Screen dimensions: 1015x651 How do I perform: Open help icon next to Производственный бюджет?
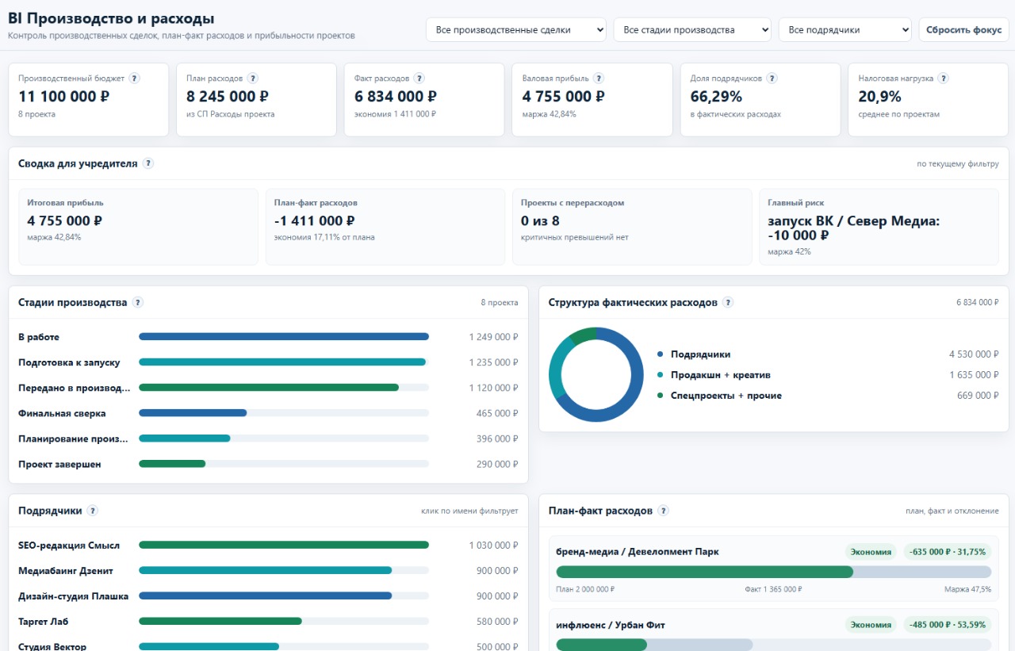pyautogui.click(x=135, y=79)
